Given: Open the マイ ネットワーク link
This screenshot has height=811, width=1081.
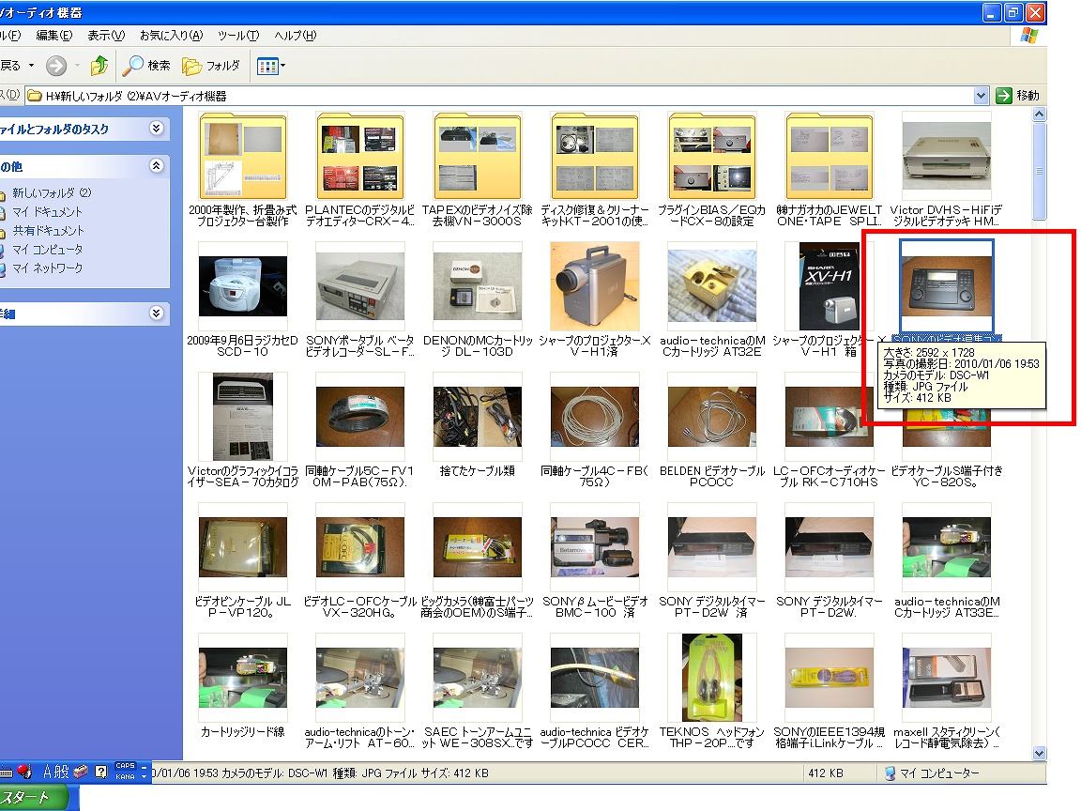Looking at the screenshot, I should click(x=47, y=268).
